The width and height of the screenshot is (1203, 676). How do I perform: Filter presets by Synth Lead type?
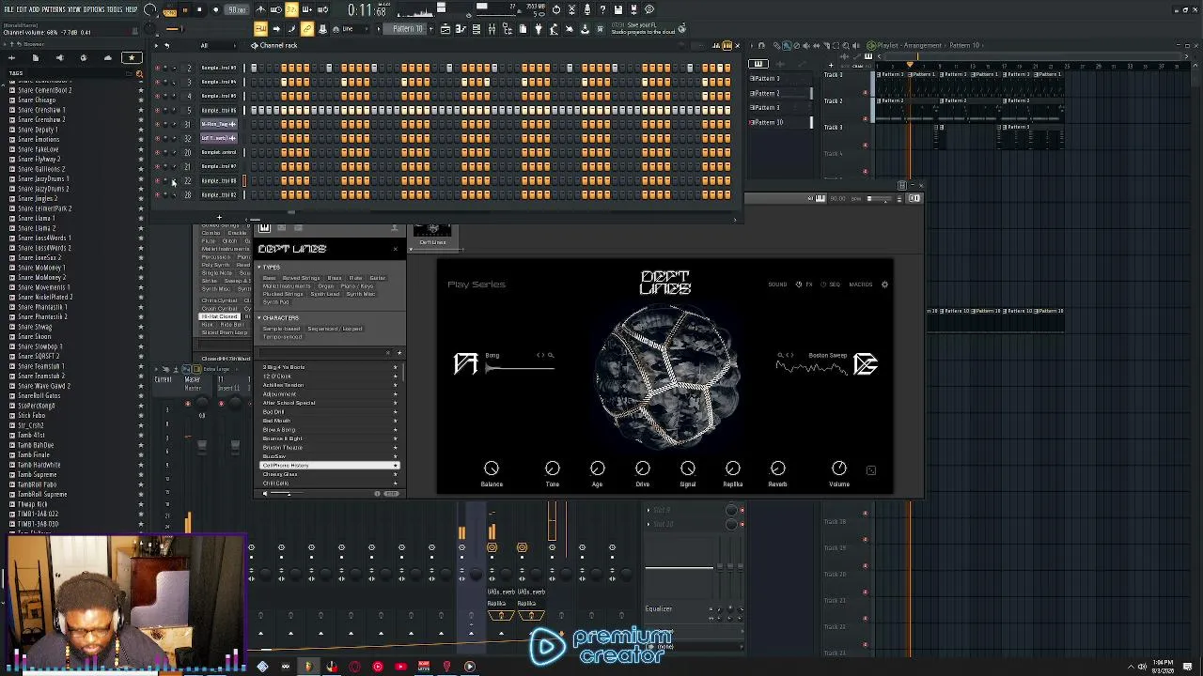point(324,294)
